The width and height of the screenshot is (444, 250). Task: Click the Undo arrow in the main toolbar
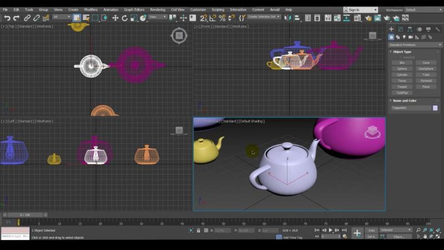7,18
